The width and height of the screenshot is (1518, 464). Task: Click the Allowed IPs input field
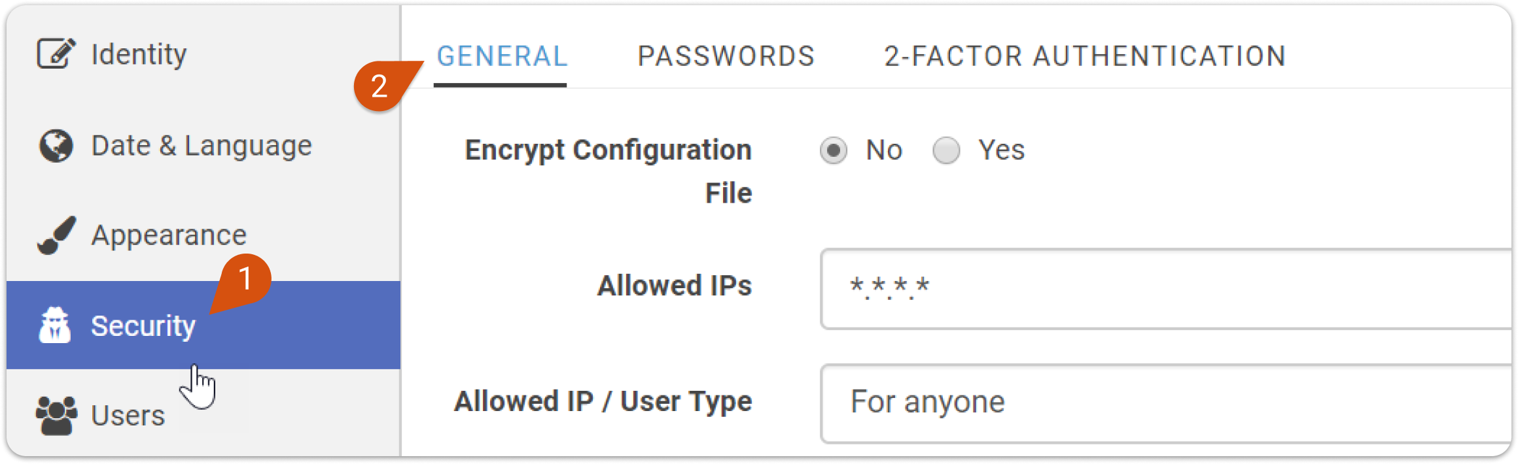tap(1167, 288)
